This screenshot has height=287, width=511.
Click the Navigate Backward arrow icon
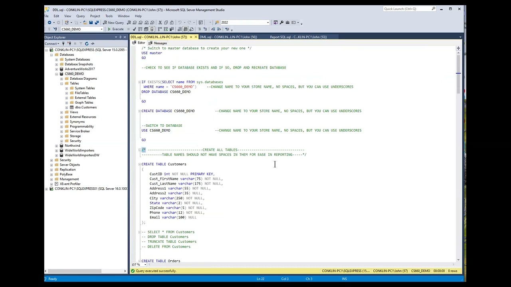coord(50,23)
